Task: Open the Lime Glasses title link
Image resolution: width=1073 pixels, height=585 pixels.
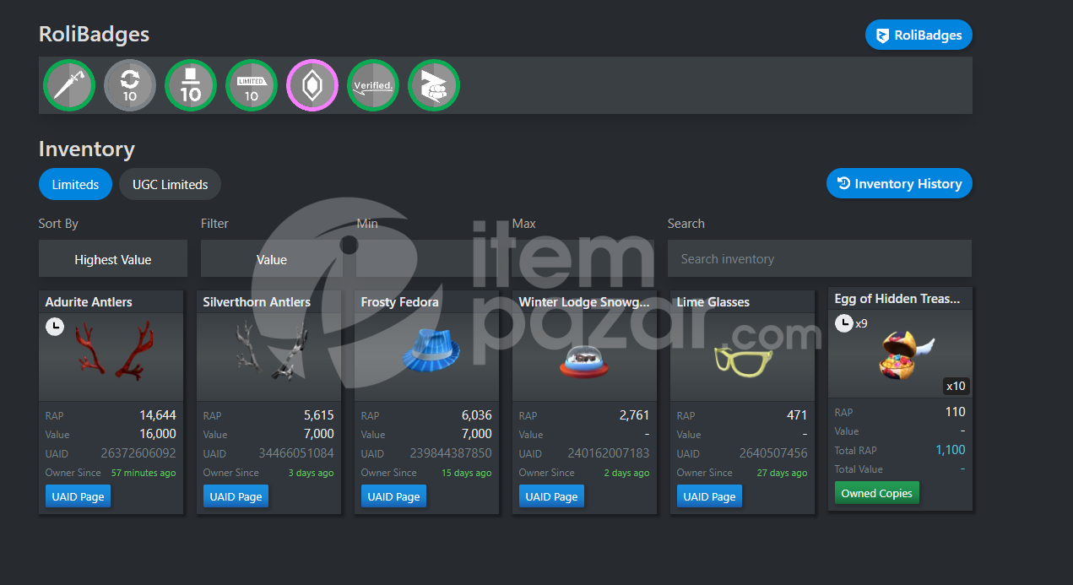Action: [x=713, y=301]
